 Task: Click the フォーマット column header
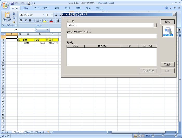pyautogui.click(x=148, y=46)
